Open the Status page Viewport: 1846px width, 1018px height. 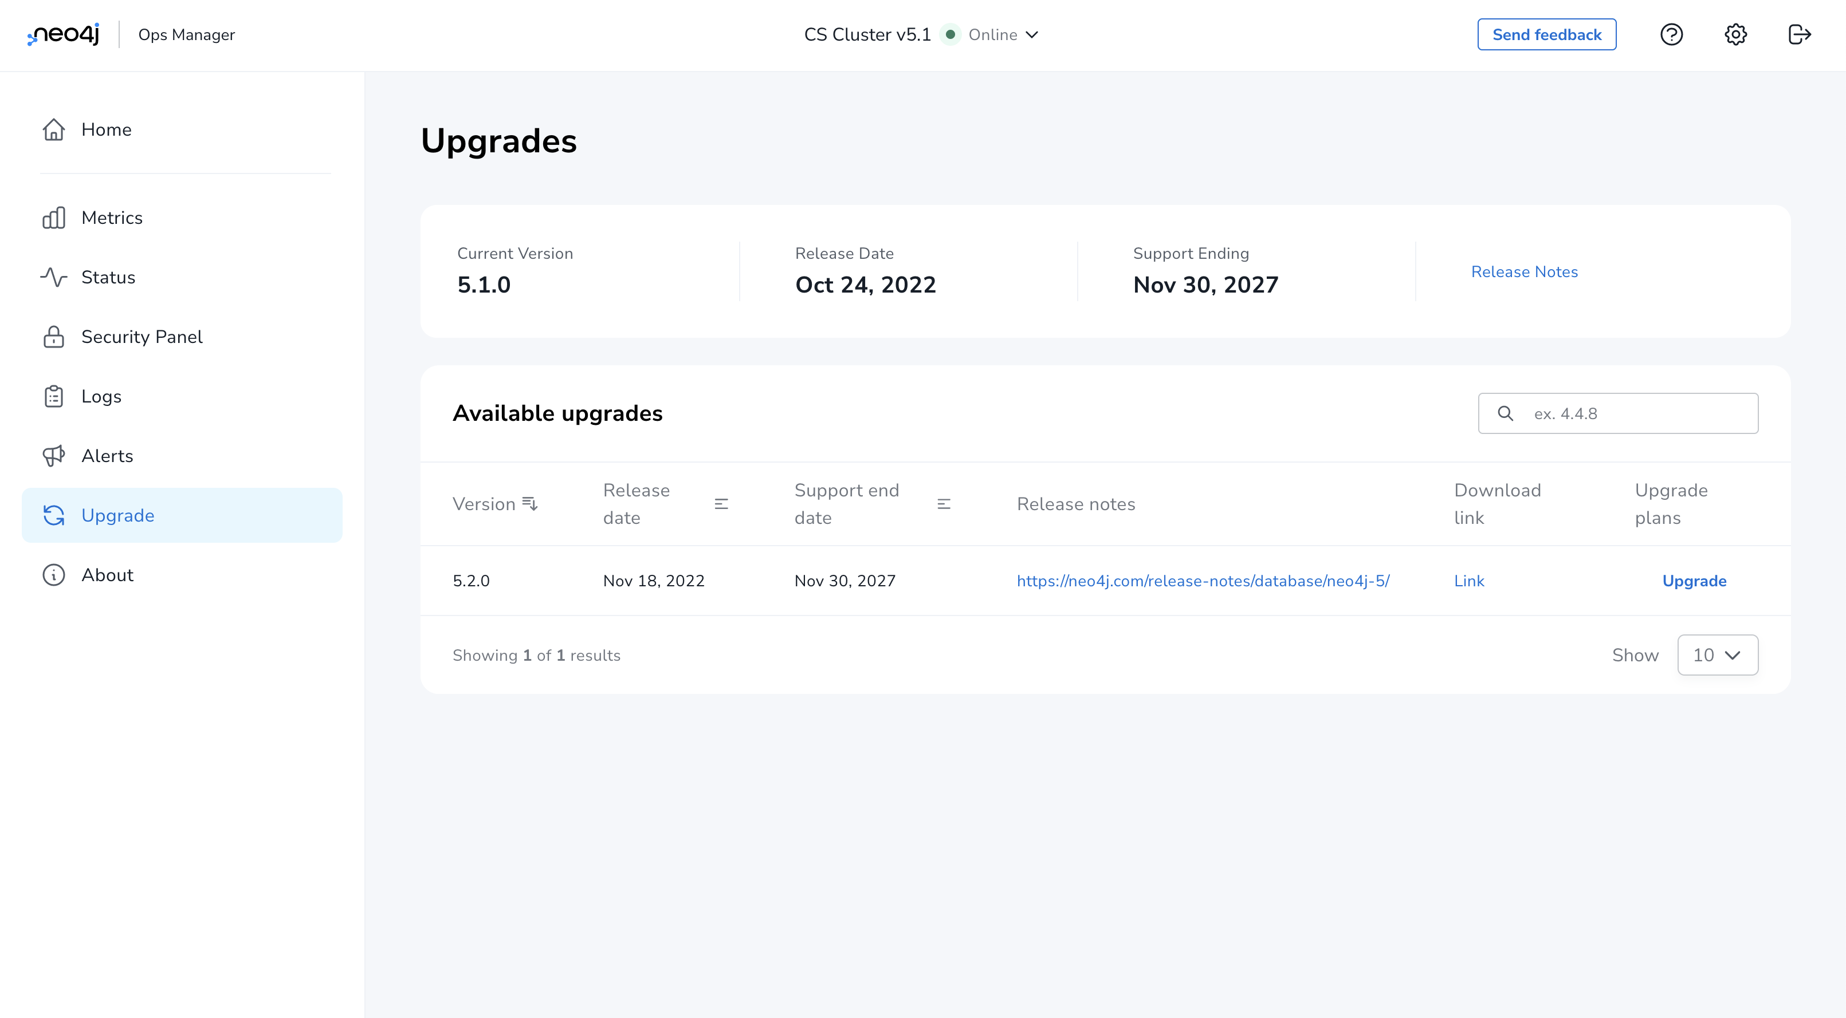182,277
